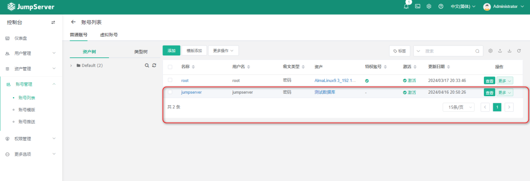The width and height of the screenshot is (530, 181).
Task: Click page number 1
Action: 497,107
